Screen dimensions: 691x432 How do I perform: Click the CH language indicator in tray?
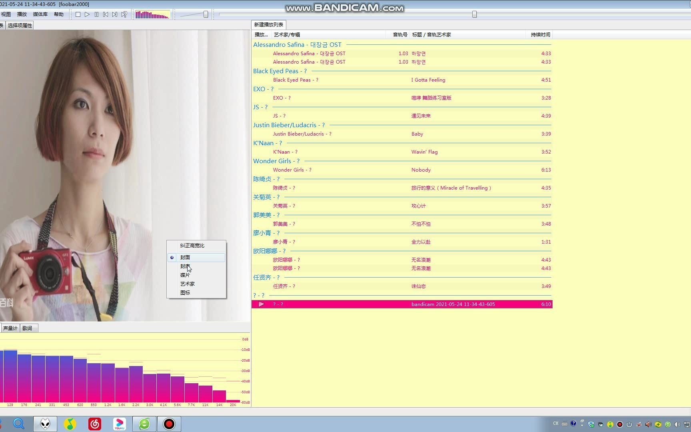pyautogui.click(x=556, y=424)
